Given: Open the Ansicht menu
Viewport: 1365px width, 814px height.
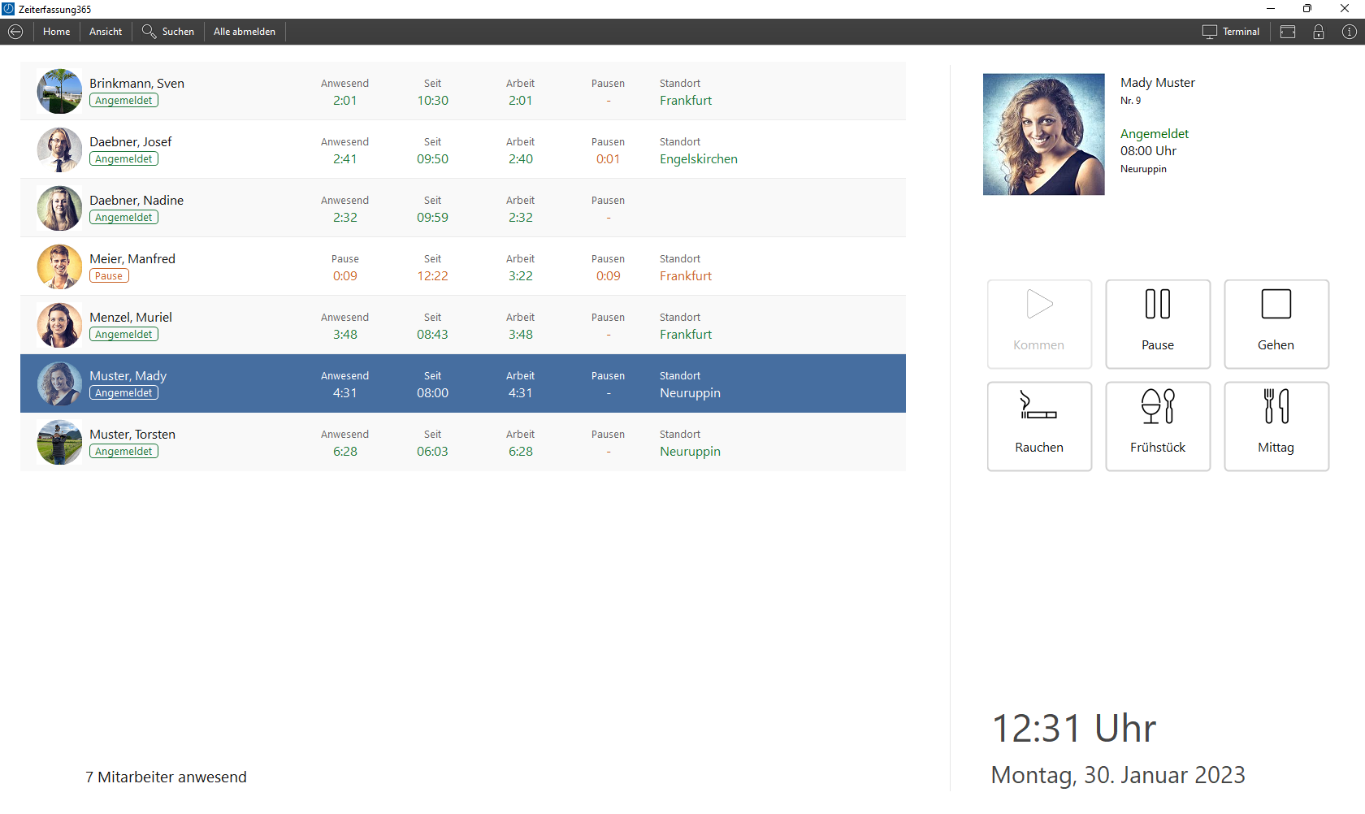Looking at the screenshot, I should [x=106, y=32].
